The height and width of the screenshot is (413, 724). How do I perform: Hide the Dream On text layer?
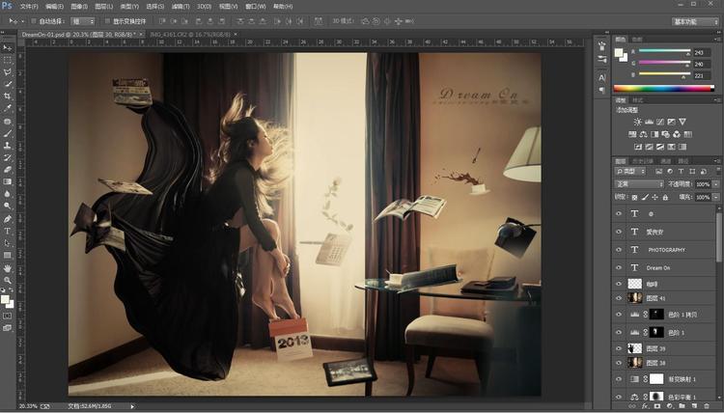[620, 266]
